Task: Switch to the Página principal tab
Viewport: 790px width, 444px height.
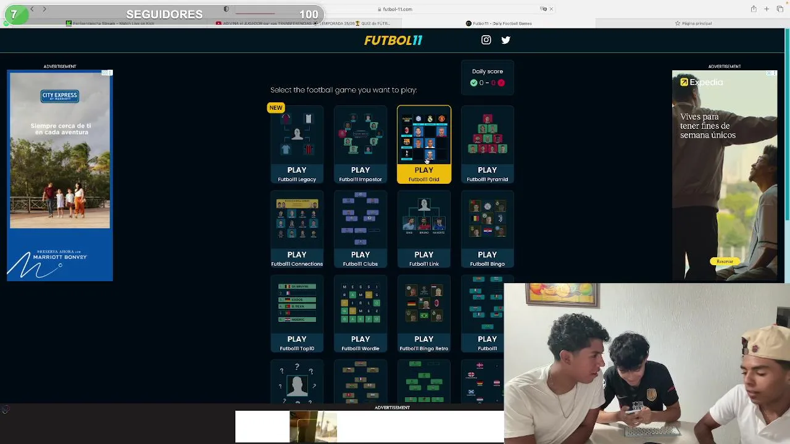Action: 693,23
